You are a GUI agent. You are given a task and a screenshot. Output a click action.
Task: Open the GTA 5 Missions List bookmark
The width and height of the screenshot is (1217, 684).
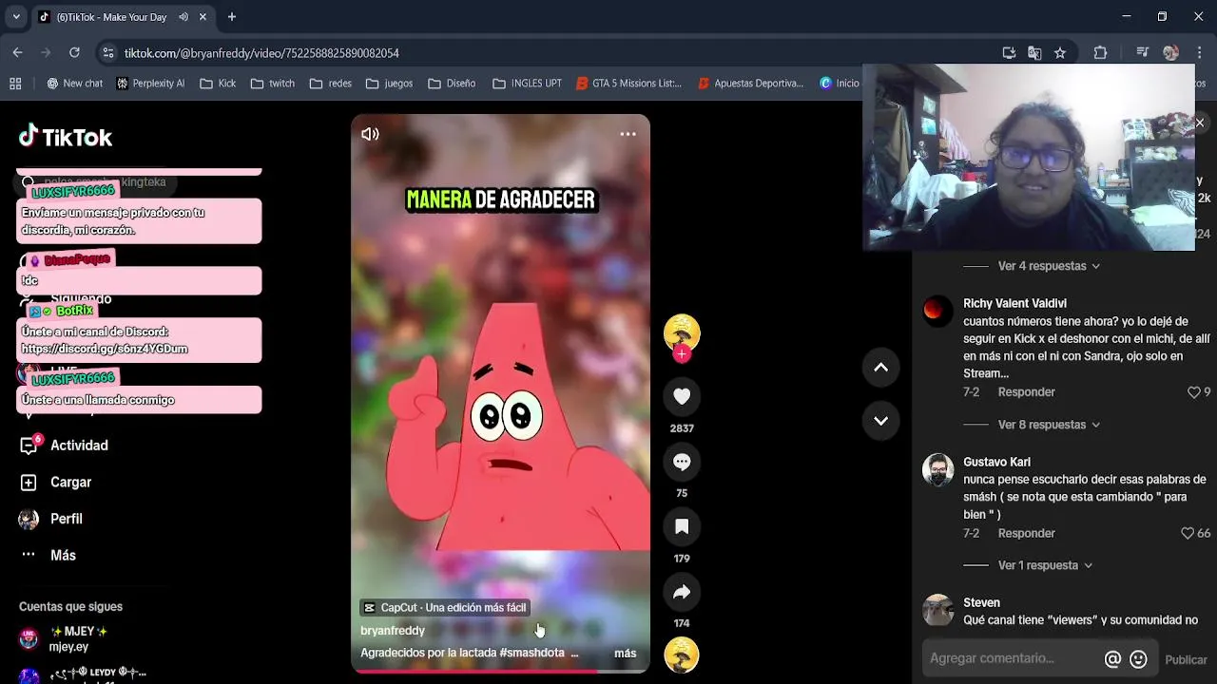click(x=629, y=84)
